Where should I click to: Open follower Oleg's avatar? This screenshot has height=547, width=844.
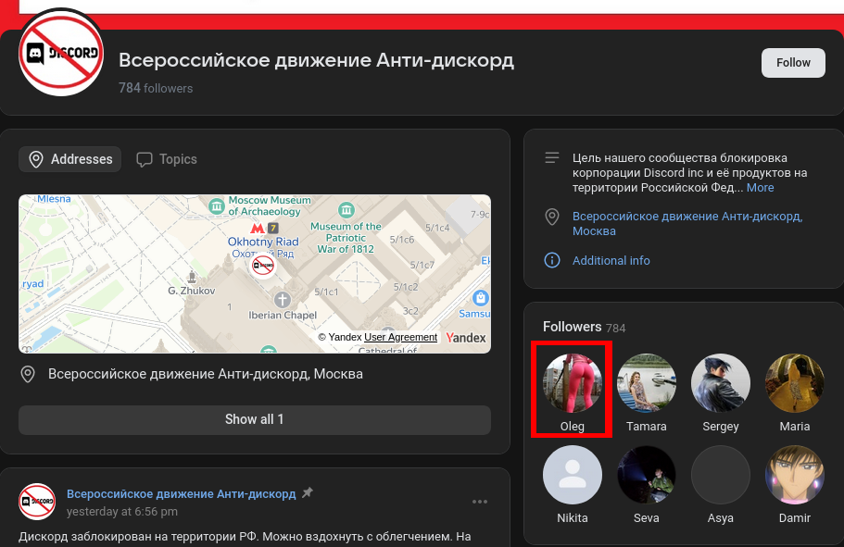pyautogui.click(x=572, y=383)
